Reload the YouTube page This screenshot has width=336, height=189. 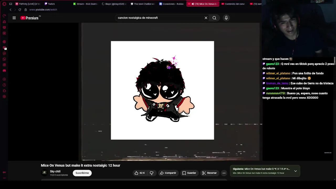20,10
